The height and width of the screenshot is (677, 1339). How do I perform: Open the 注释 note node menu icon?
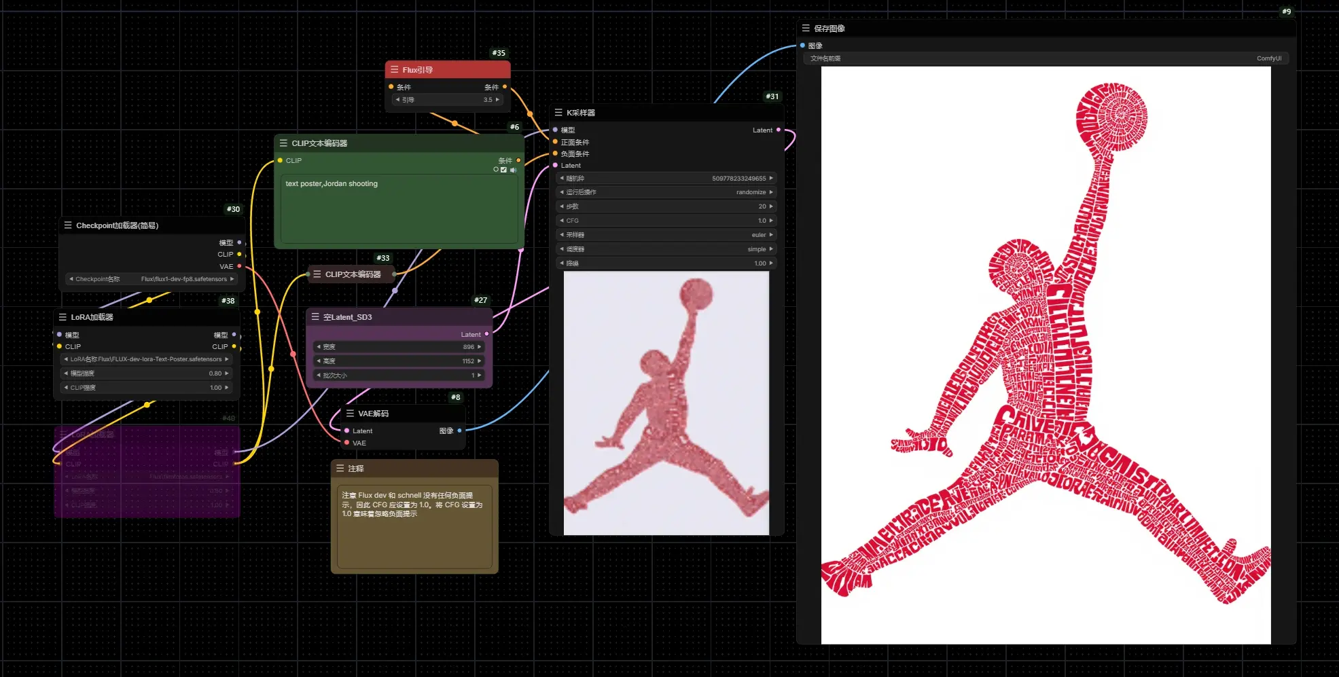[x=340, y=469]
